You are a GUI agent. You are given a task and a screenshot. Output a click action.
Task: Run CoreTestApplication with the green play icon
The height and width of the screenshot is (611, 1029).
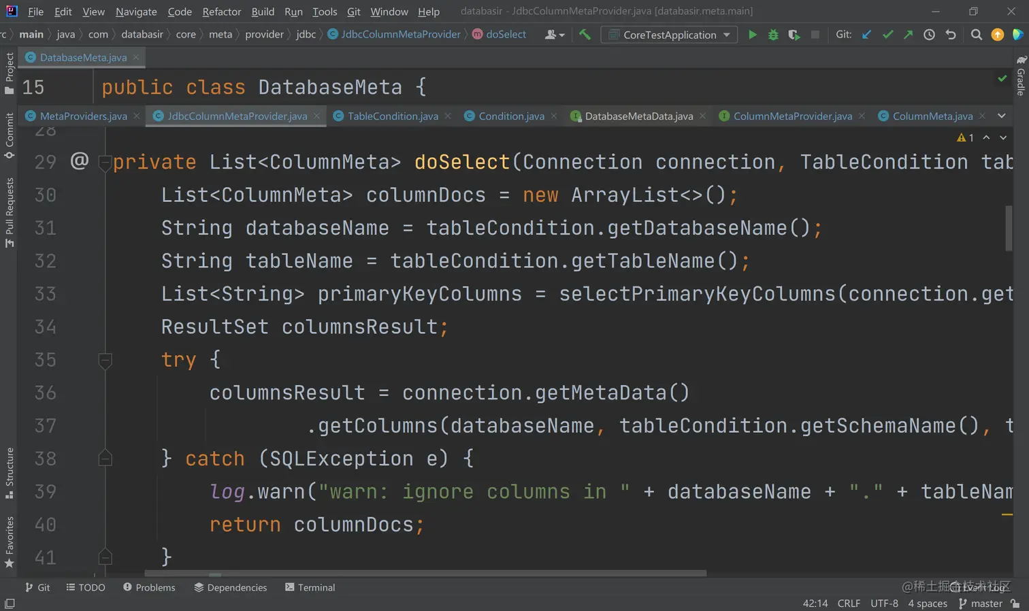(752, 34)
